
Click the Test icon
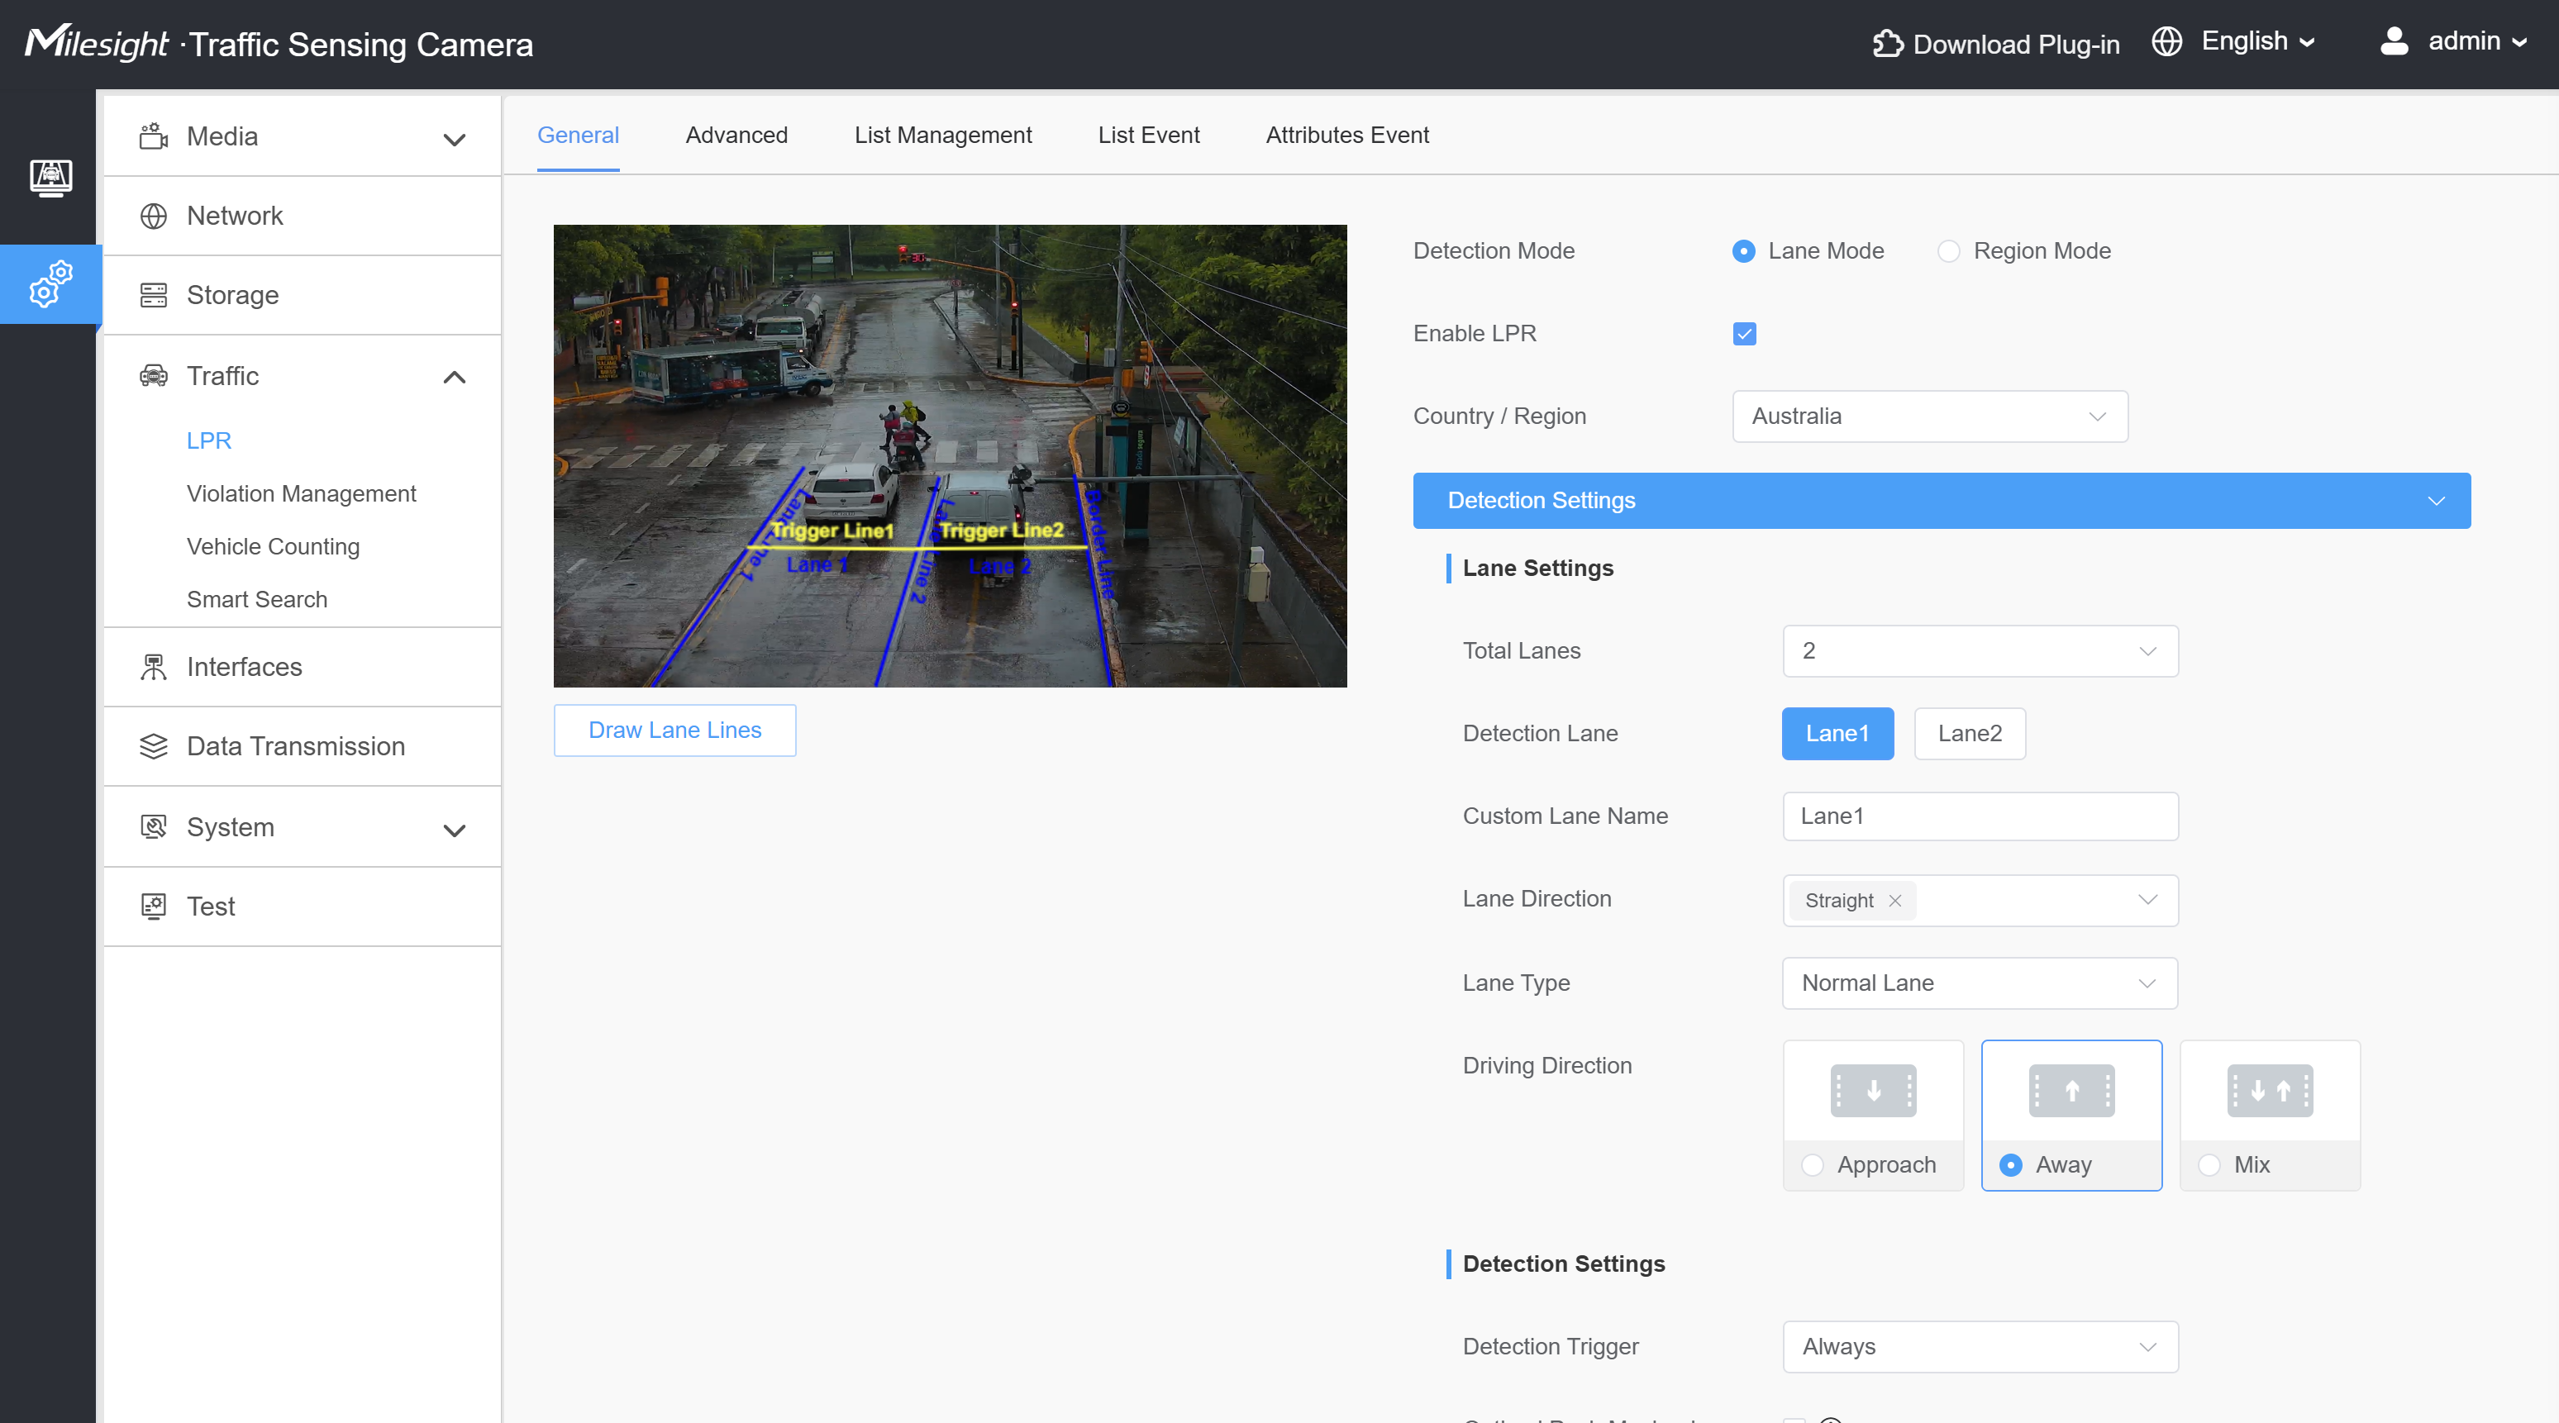pos(153,906)
